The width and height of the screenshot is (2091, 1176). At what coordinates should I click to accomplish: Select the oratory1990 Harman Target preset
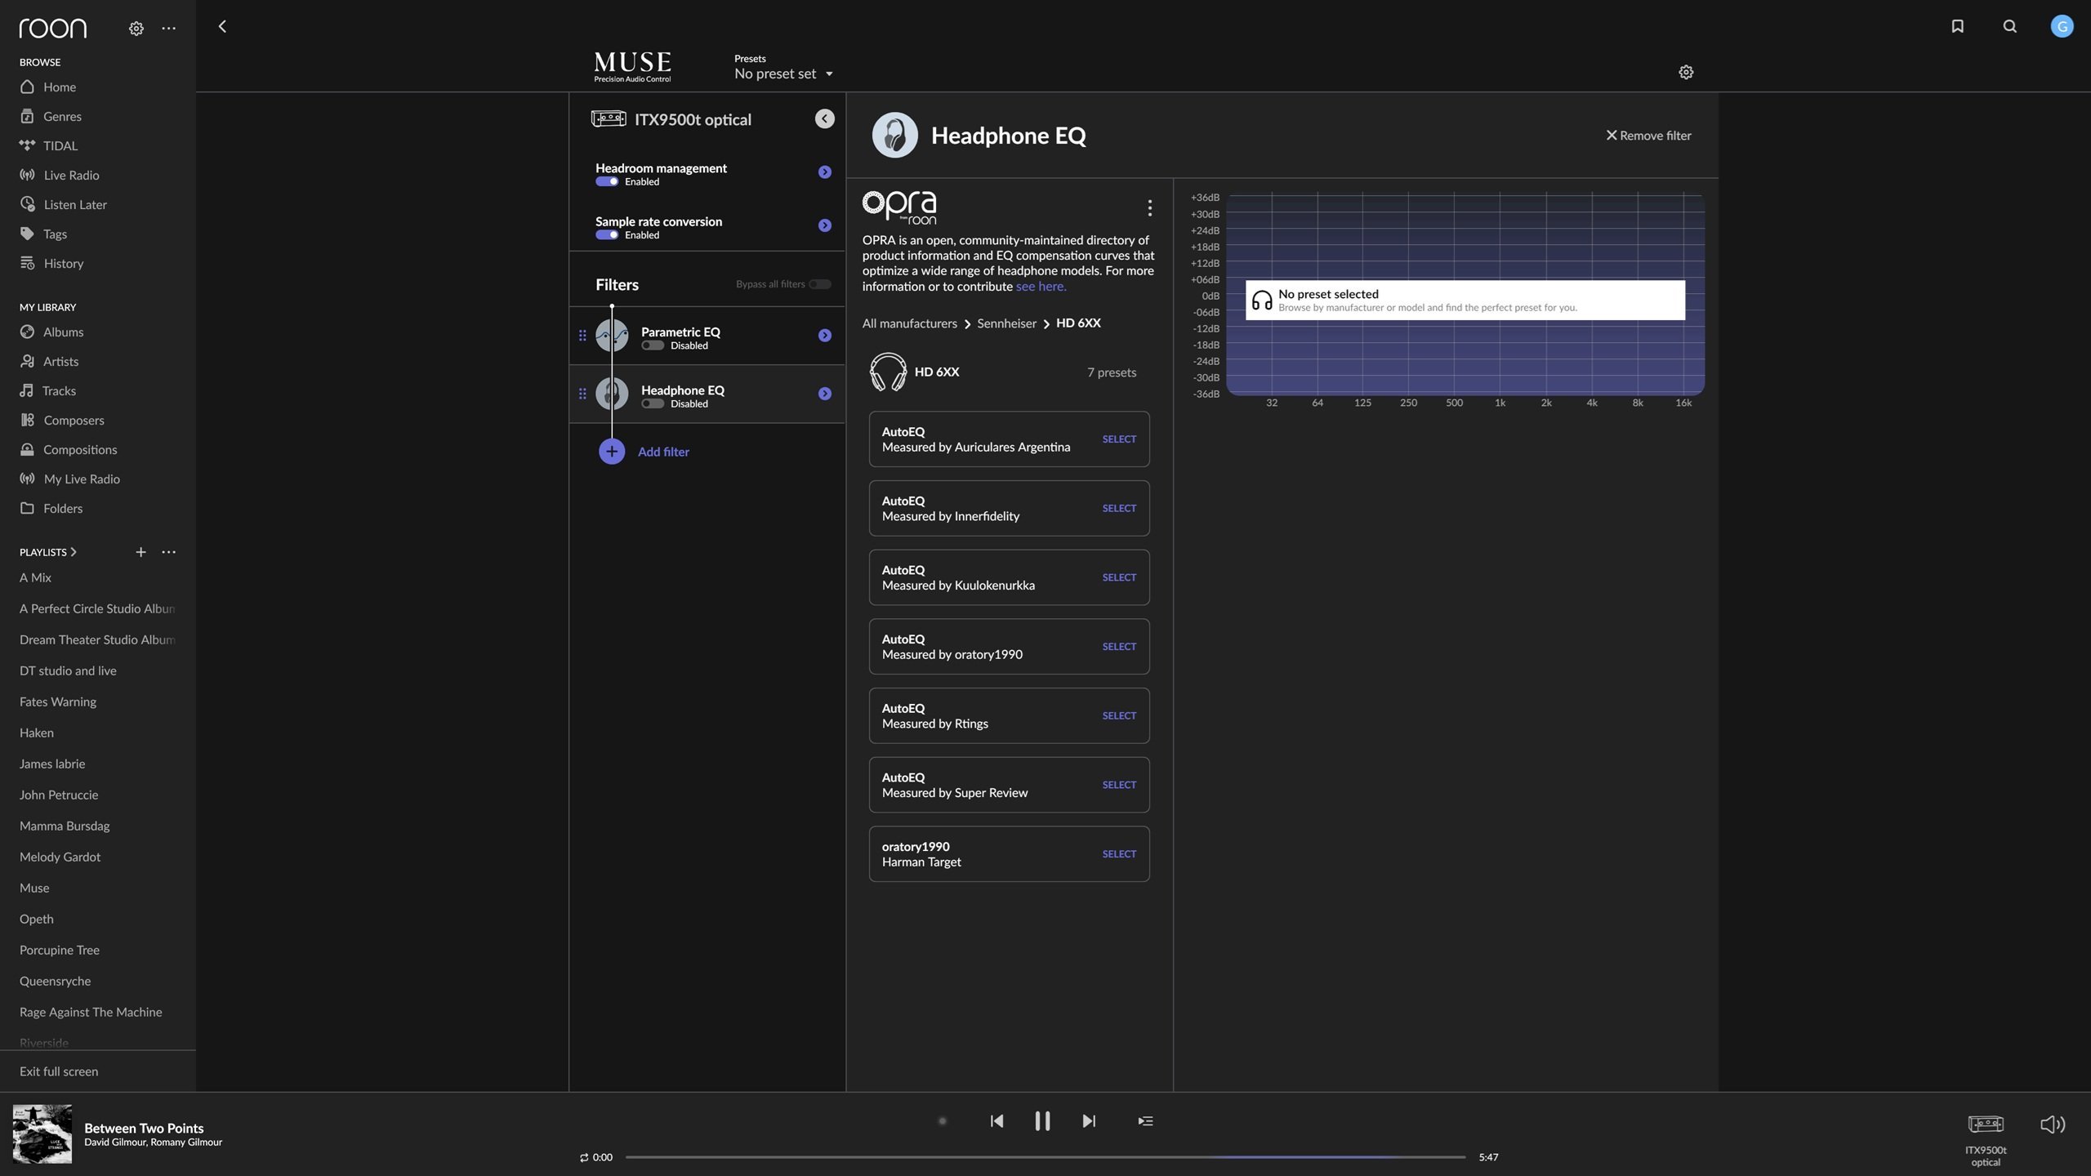click(1118, 854)
